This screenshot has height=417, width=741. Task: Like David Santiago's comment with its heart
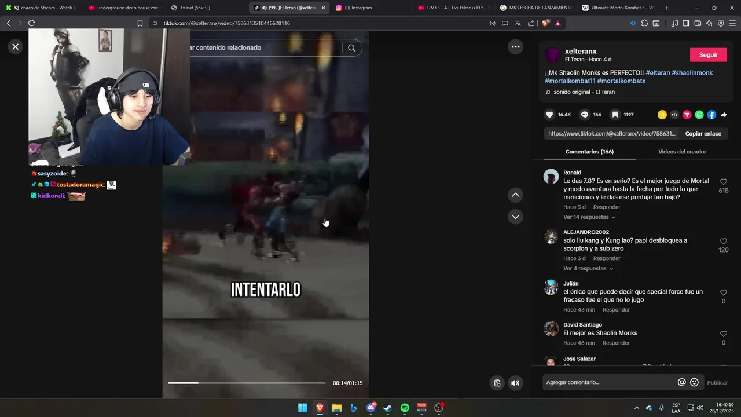coord(724,334)
